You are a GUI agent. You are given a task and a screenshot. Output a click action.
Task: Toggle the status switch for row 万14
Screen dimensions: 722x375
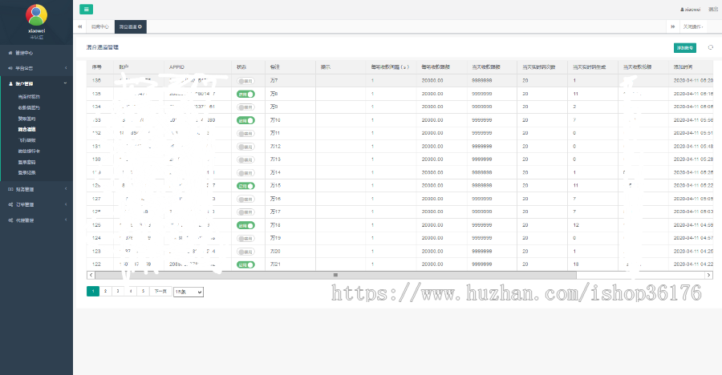coord(245,172)
